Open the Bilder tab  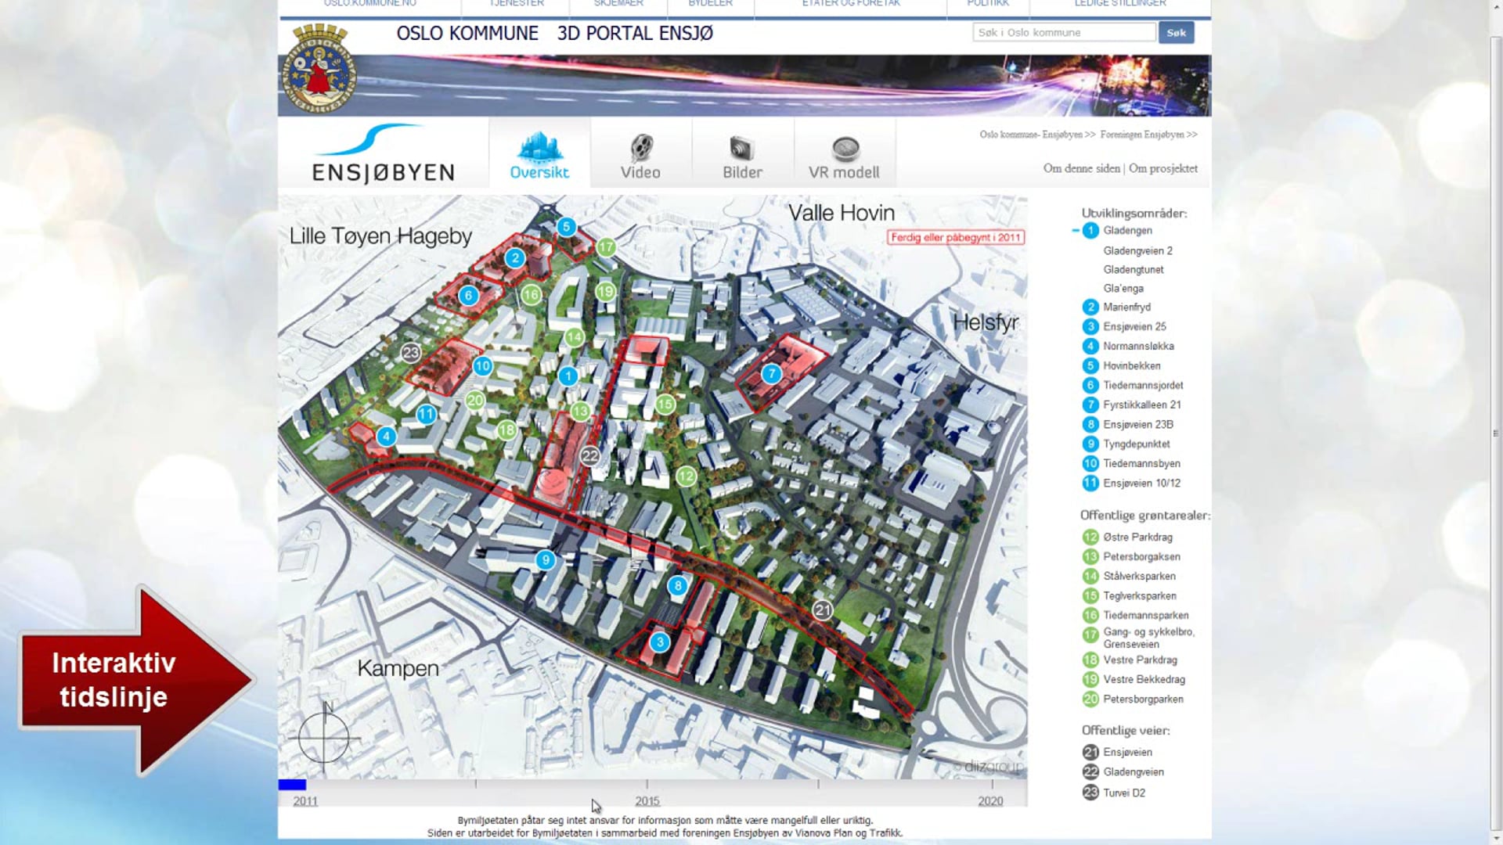click(742, 154)
